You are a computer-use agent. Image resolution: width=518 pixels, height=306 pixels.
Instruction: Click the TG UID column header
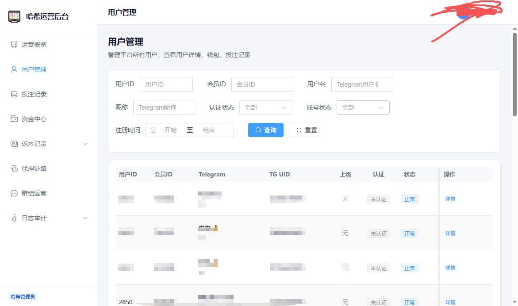(280, 174)
